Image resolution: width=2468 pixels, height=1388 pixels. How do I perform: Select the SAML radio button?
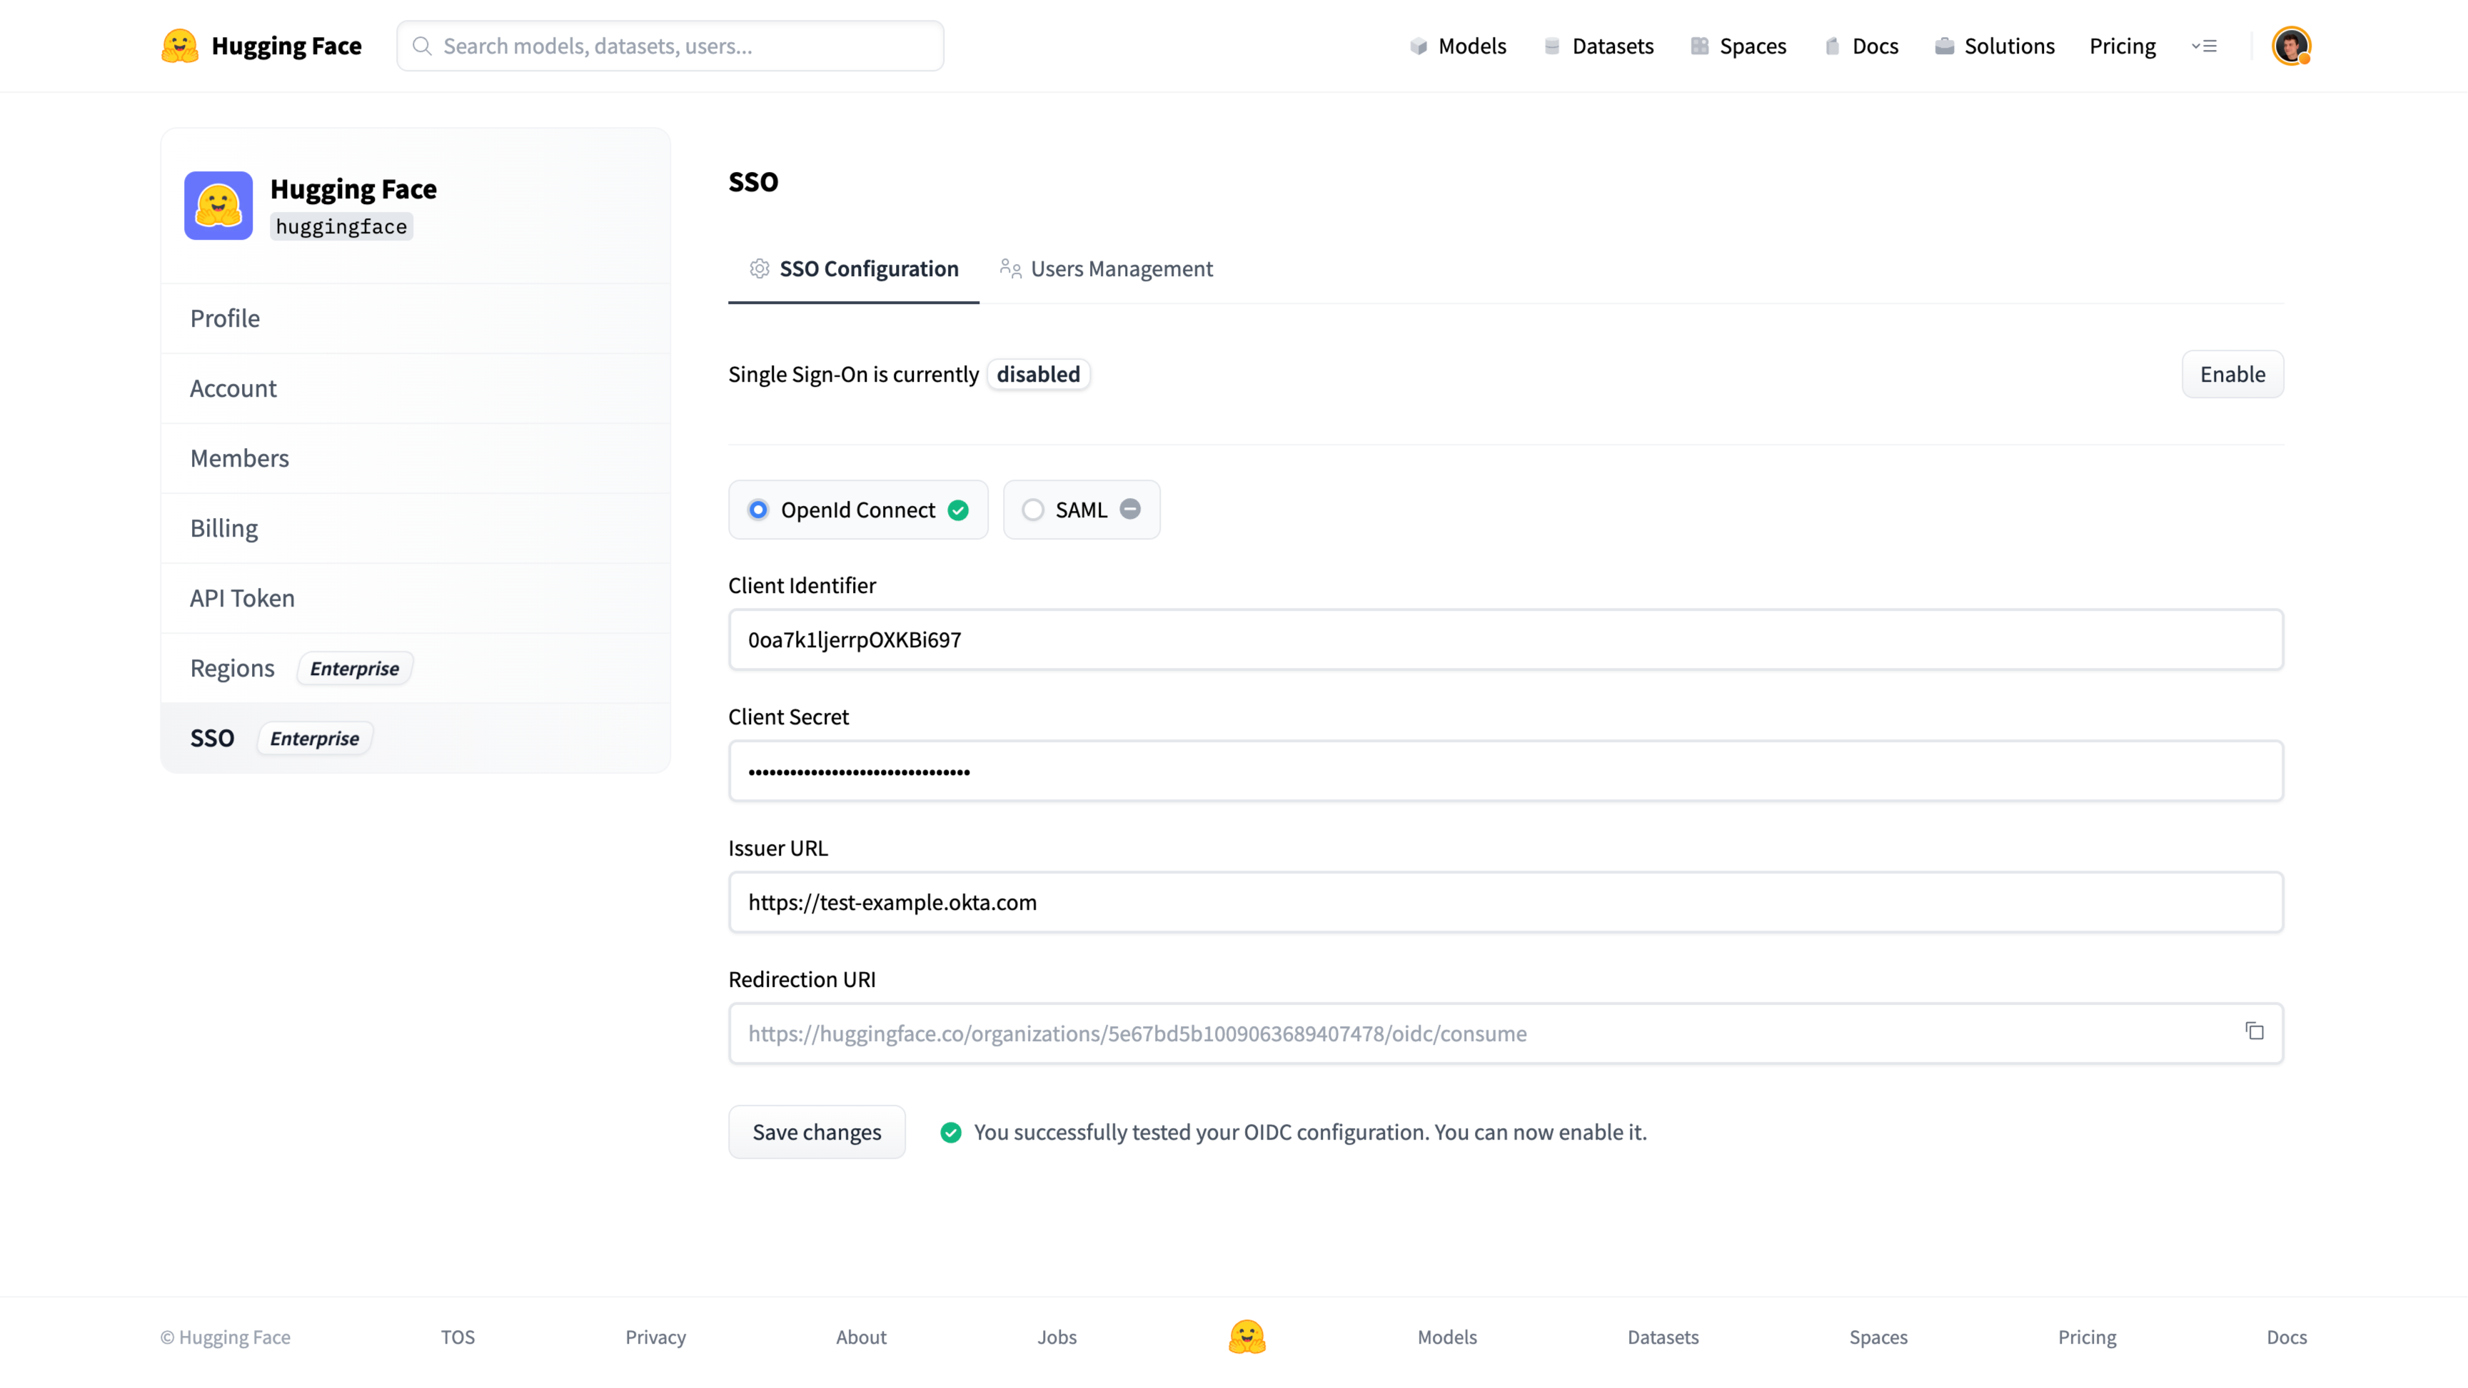click(x=1032, y=510)
